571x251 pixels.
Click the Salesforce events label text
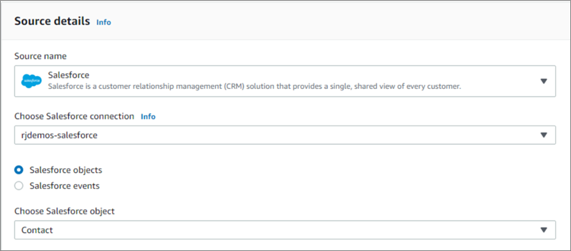pyautogui.click(x=64, y=185)
